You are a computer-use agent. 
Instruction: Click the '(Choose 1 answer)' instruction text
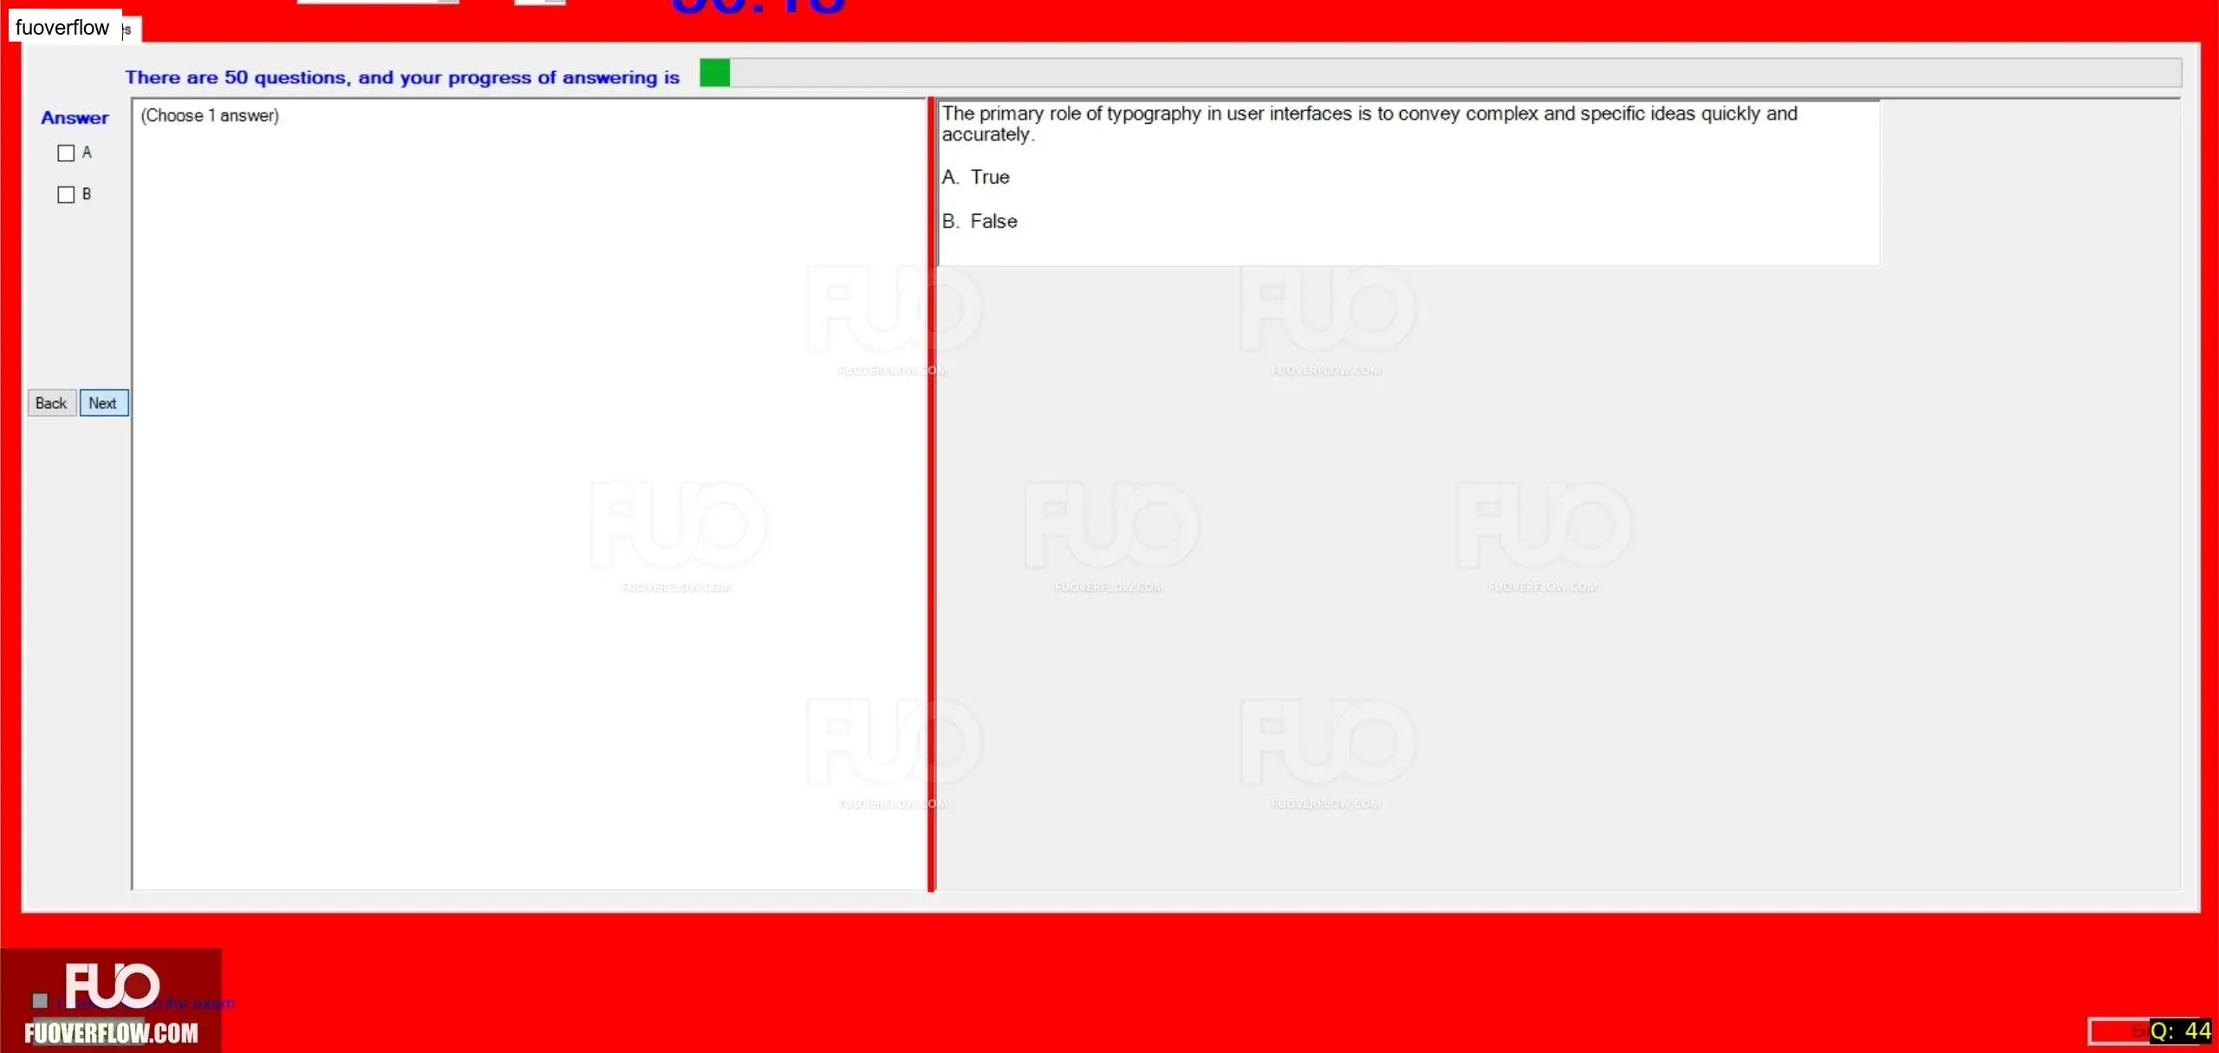[x=210, y=116]
